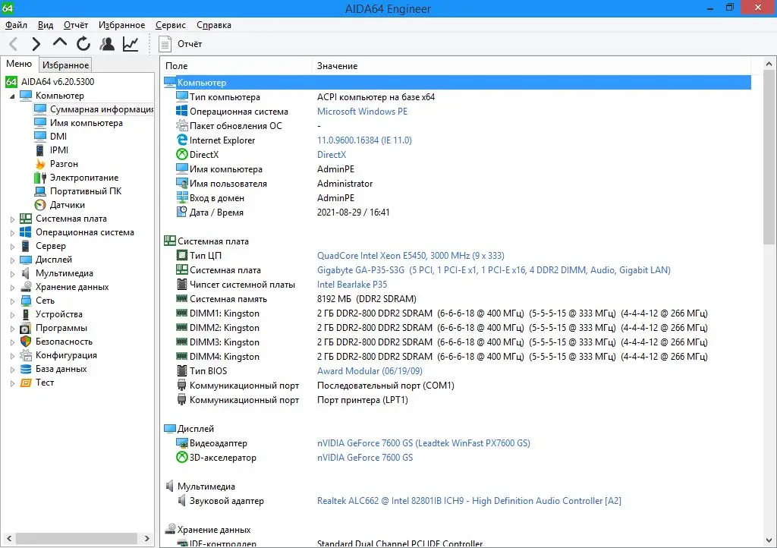Screen dimensions: 777x548
Task: Click the Отчёт document icon in toolbar
Action: 165,44
